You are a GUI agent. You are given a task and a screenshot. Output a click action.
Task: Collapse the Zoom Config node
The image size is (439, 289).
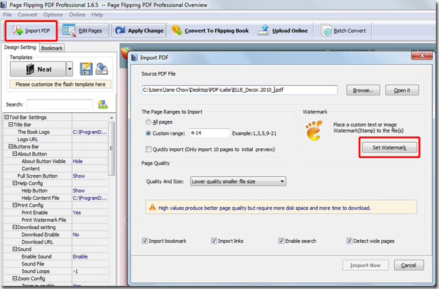click(15, 278)
